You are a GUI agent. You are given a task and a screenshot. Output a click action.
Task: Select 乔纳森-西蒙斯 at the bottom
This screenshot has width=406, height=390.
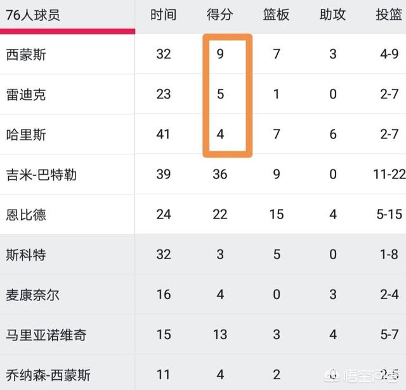click(x=48, y=375)
